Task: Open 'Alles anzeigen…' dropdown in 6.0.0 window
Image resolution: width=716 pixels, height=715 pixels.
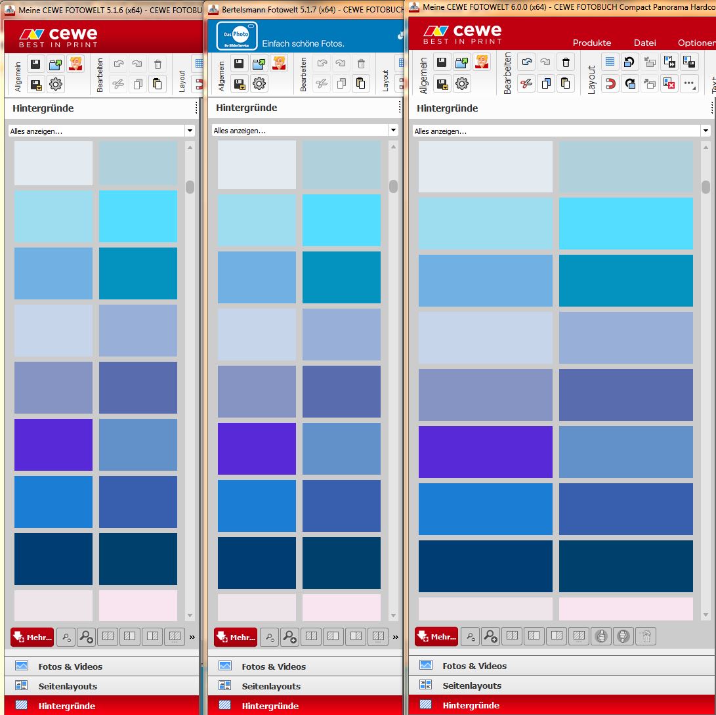Action: pyautogui.click(x=562, y=131)
